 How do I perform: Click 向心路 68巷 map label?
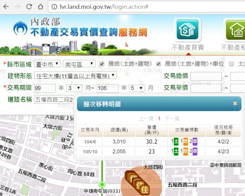click(81, 173)
